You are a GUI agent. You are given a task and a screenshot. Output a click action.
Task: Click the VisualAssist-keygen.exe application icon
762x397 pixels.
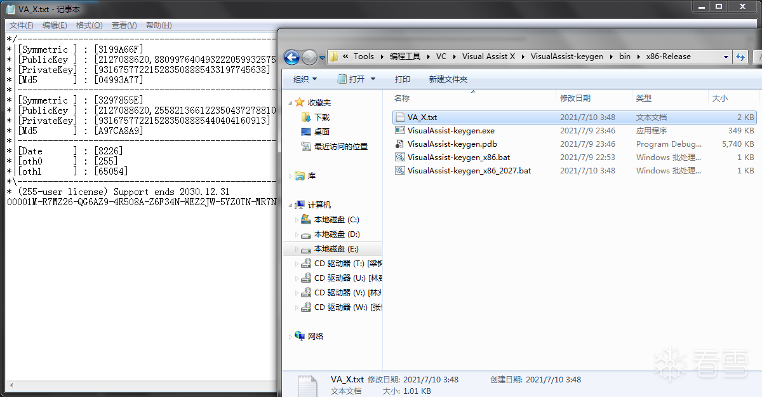pyautogui.click(x=399, y=131)
